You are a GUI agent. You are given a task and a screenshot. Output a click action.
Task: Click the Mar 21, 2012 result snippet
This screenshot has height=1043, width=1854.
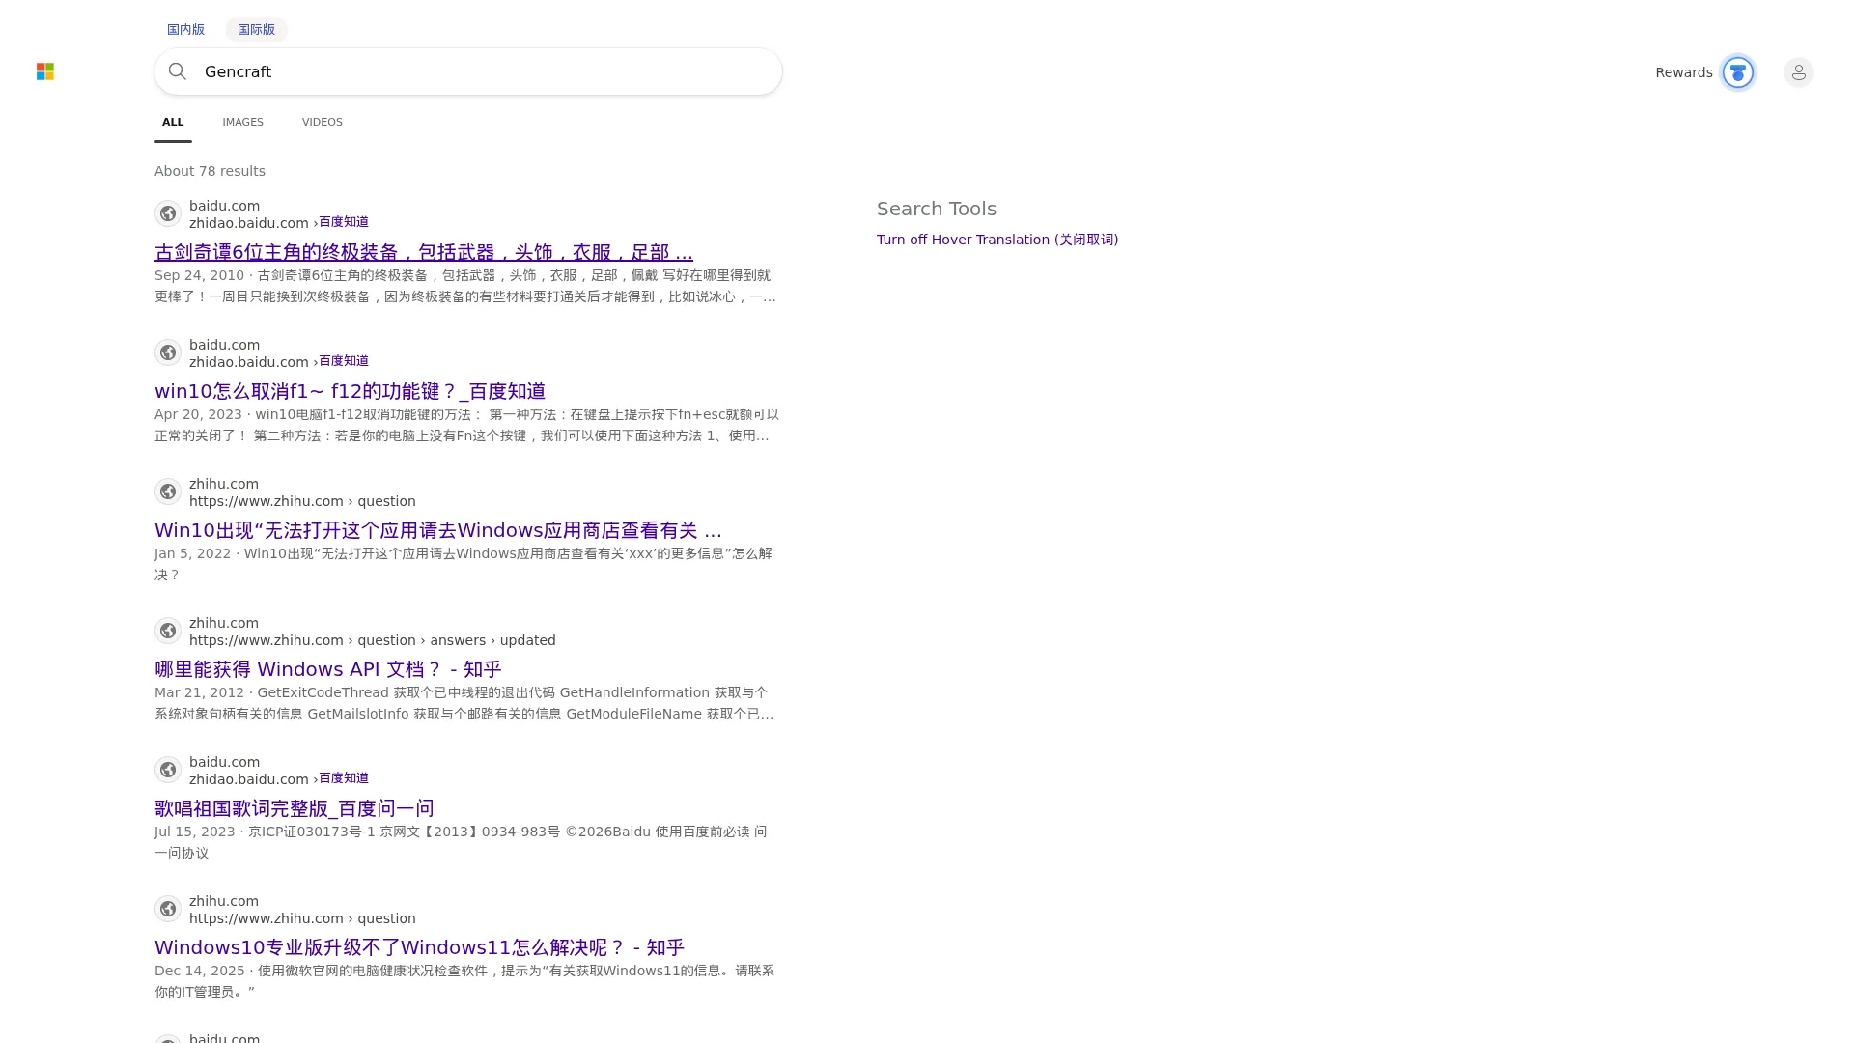tap(464, 703)
